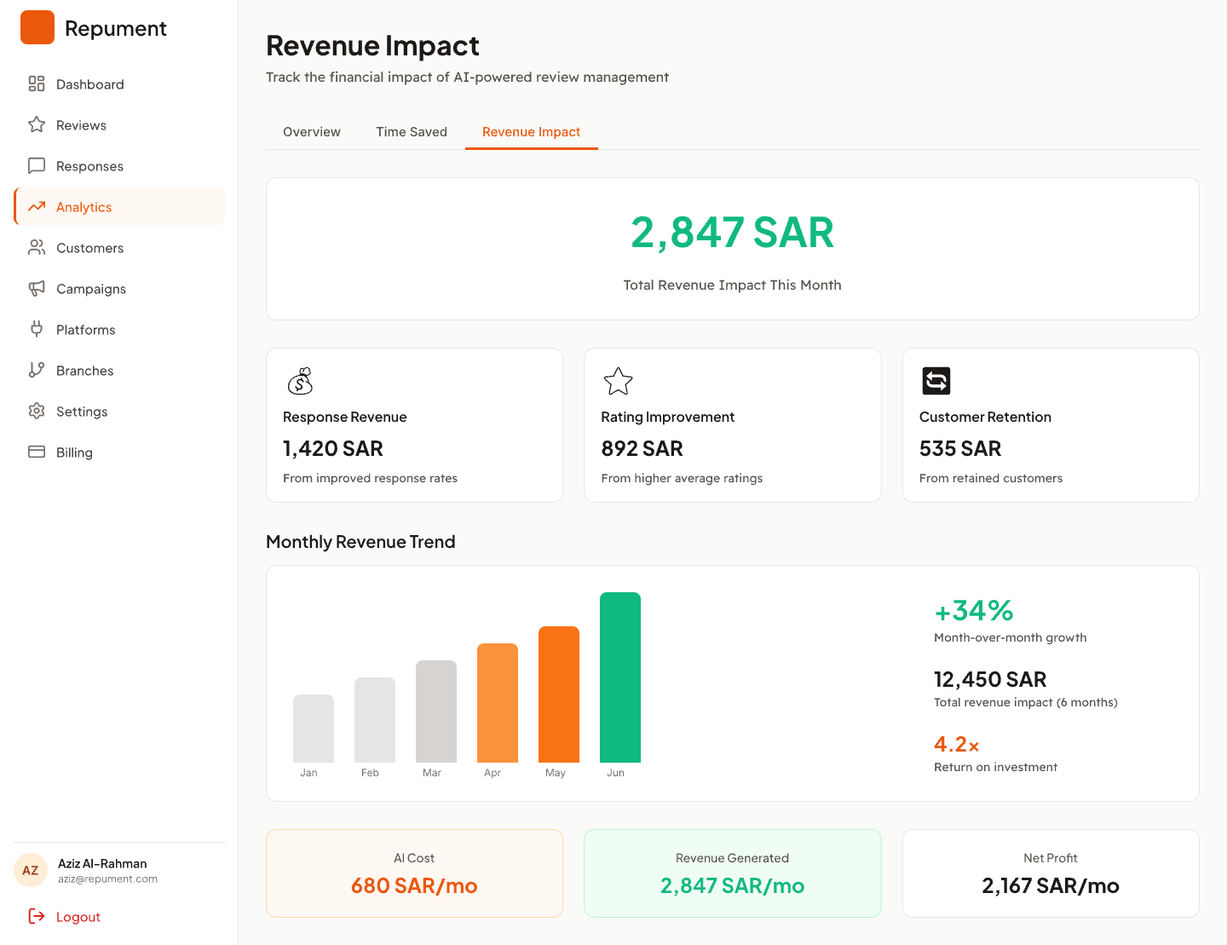The height and width of the screenshot is (945, 1227).
Task: Open the Dashboard page
Action: pyautogui.click(x=119, y=84)
